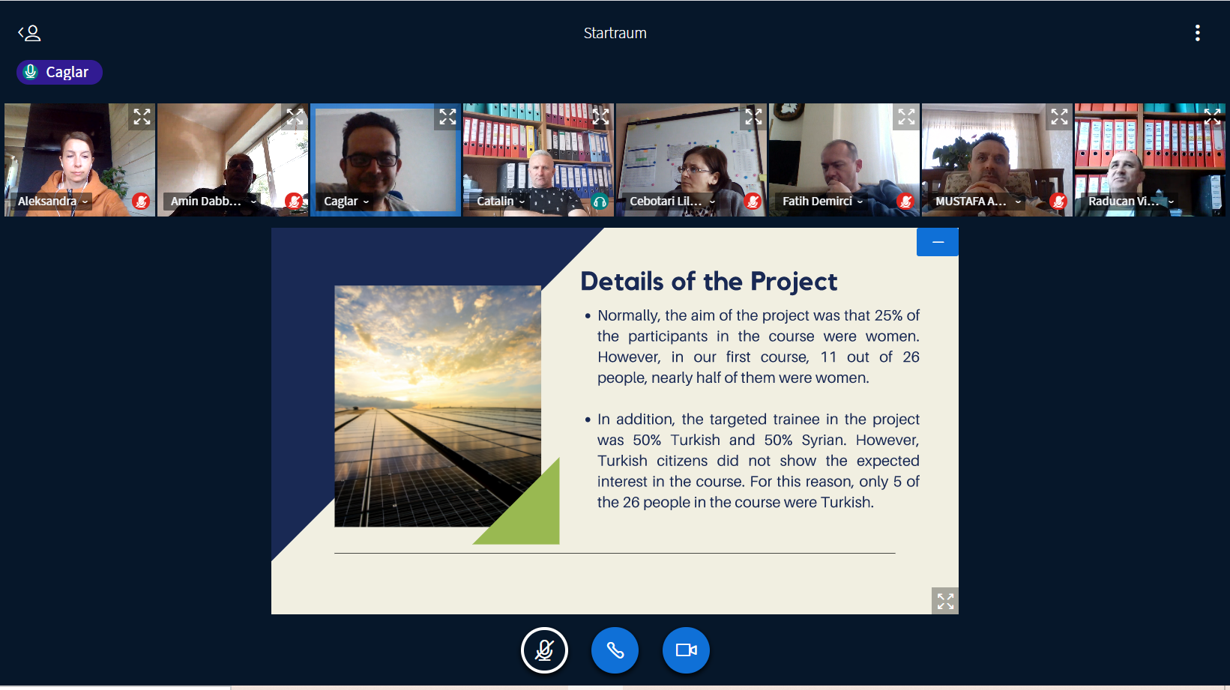Expand Cebotari Lil's video to fullscreen
Screen dimensions: 1230x690
[x=753, y=117]
